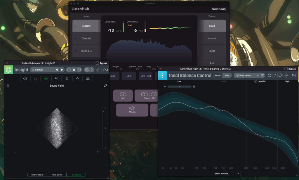Image resolution: width=299 pixels, height=180 pixels.
Task: Open Sound Field panel settings gear
Action: point(8,86)
